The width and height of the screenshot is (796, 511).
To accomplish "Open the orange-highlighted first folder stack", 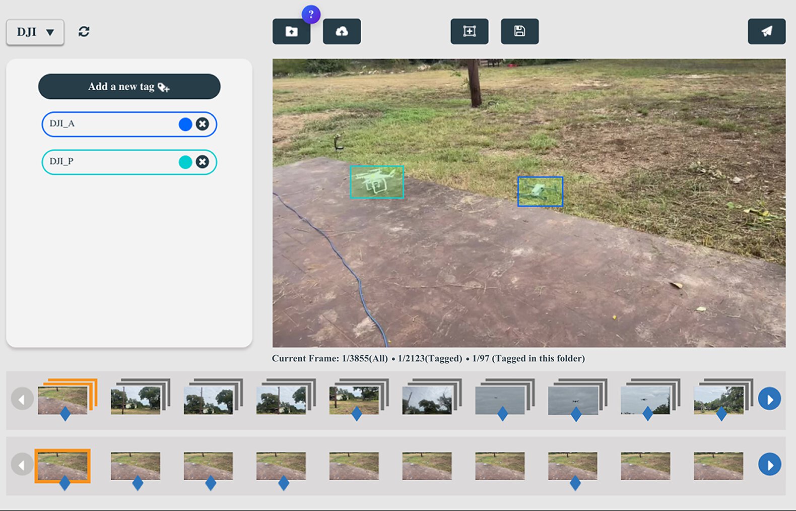I will pyautogui.click(x=67, y=397).
